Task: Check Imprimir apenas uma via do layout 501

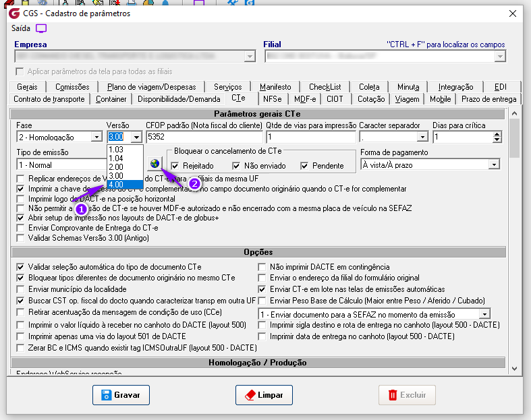Action: tap(20, 336)
